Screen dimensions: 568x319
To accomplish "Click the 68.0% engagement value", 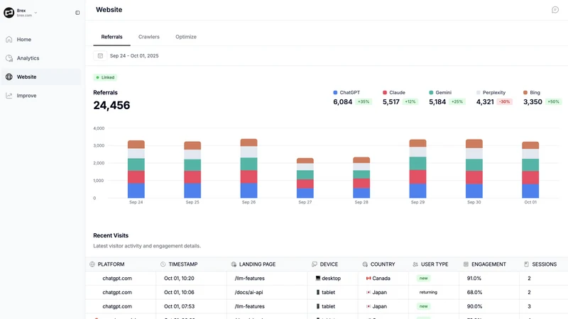I will 474,292.
